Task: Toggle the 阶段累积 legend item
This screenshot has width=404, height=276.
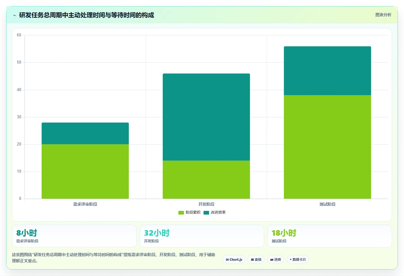Action: (189, 212)
